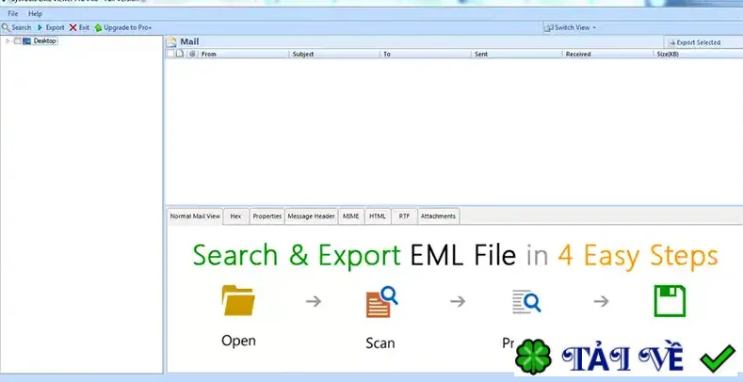The image size is (743, 382).
Task: Sort by Subject column
Action: point(334,54)
